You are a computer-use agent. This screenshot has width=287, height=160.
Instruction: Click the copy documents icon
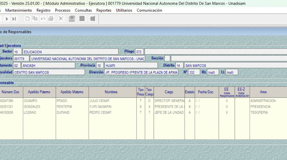tap(35, 19)
